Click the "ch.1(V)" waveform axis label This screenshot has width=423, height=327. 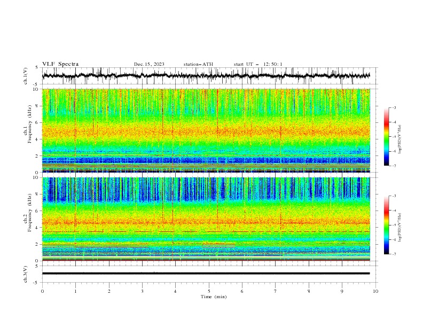tap(26, 76)
